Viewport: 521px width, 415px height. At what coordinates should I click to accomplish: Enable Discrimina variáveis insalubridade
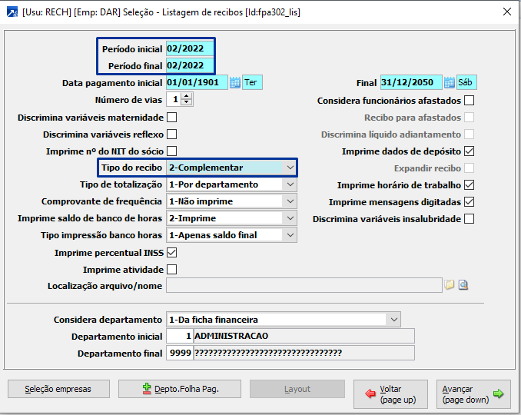470,219
